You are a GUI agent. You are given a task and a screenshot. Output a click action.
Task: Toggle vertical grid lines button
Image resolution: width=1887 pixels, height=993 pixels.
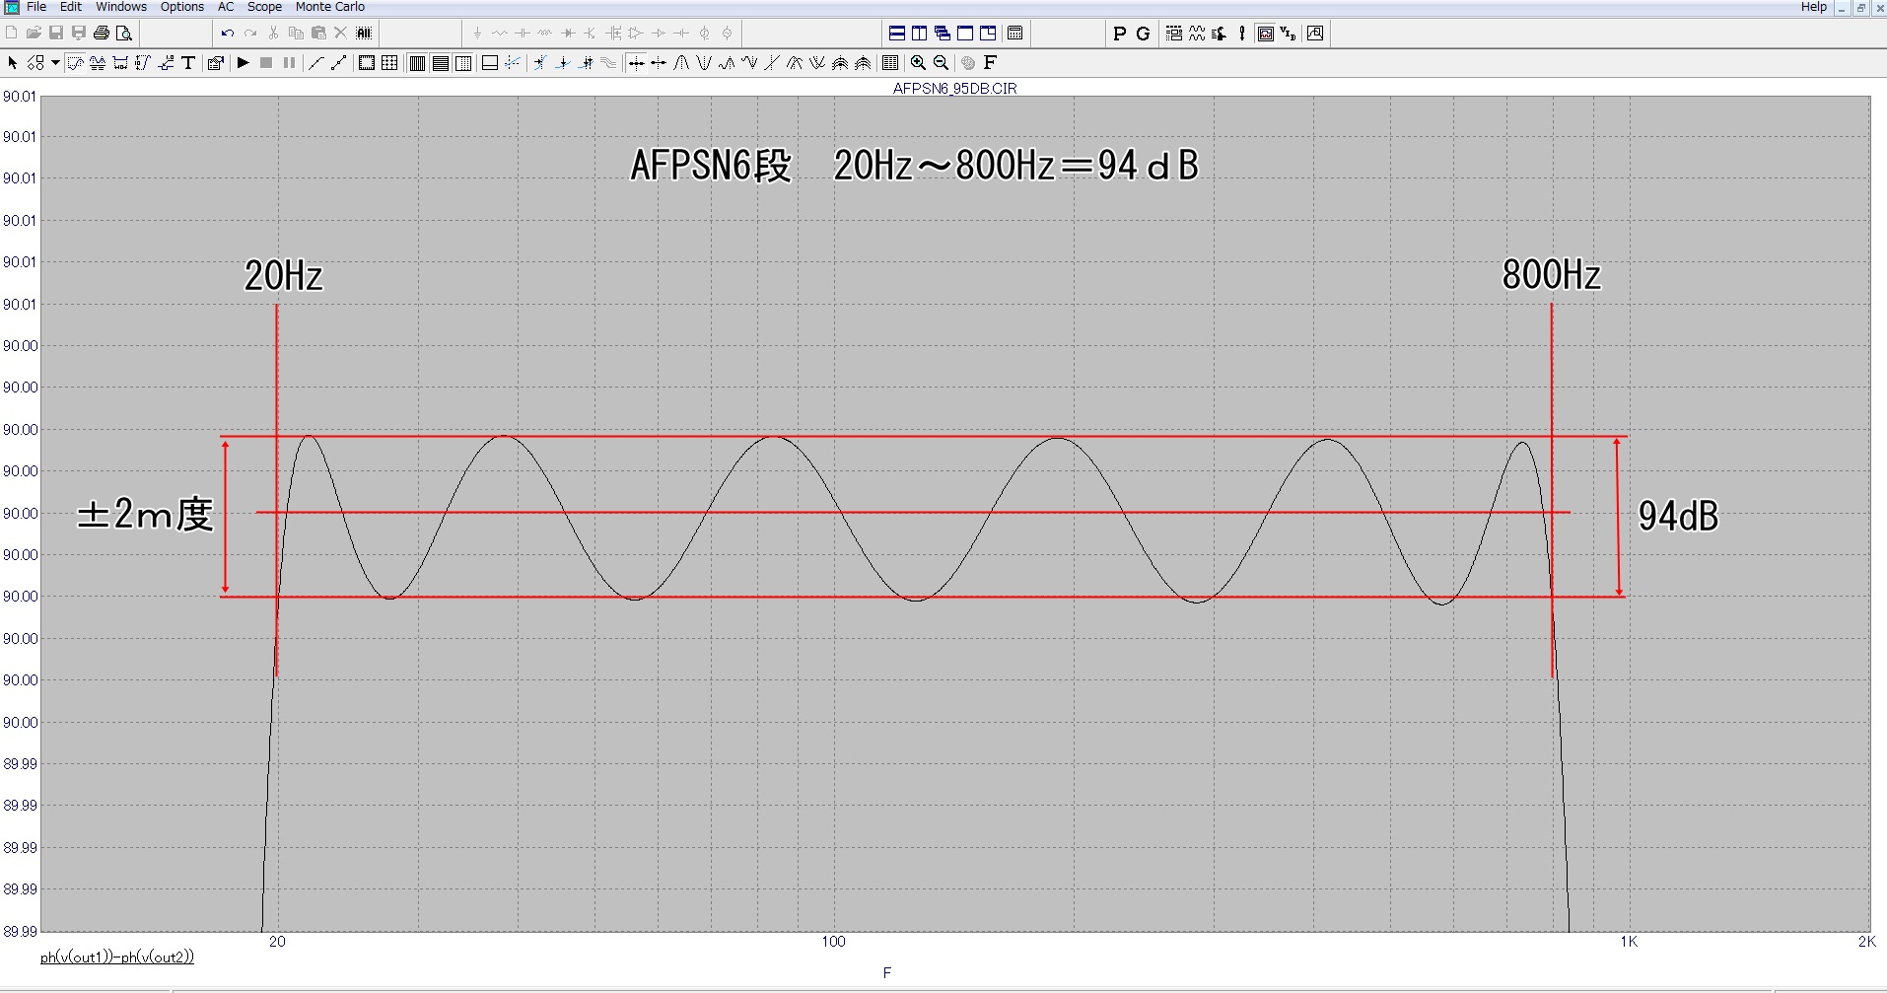pos(417,63)
